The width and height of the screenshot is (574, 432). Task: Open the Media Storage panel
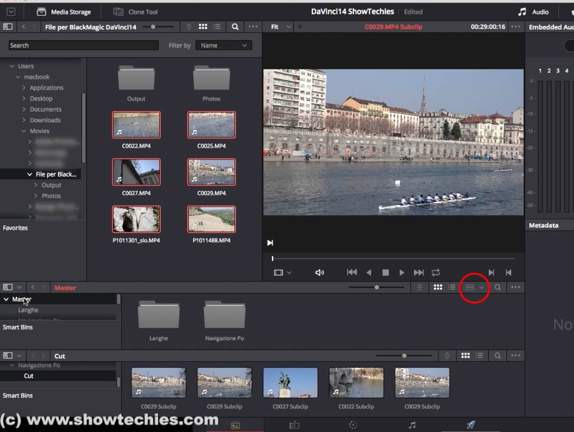click(x=63, y=12)
